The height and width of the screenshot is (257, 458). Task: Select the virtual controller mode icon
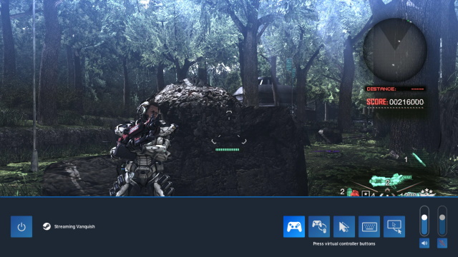pos(294,226)
